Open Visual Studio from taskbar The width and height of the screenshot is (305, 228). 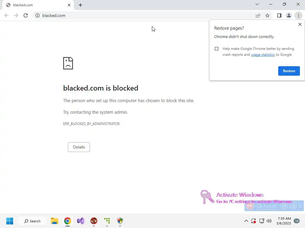[80, 221]
